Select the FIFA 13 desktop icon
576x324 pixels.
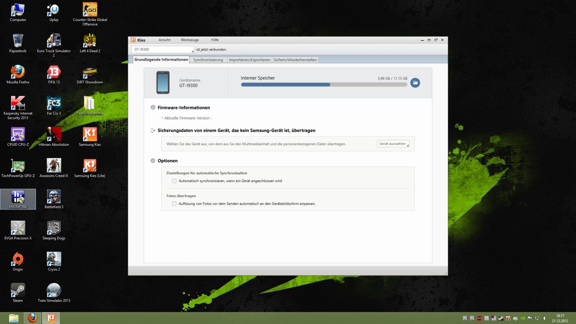point(54,75)
